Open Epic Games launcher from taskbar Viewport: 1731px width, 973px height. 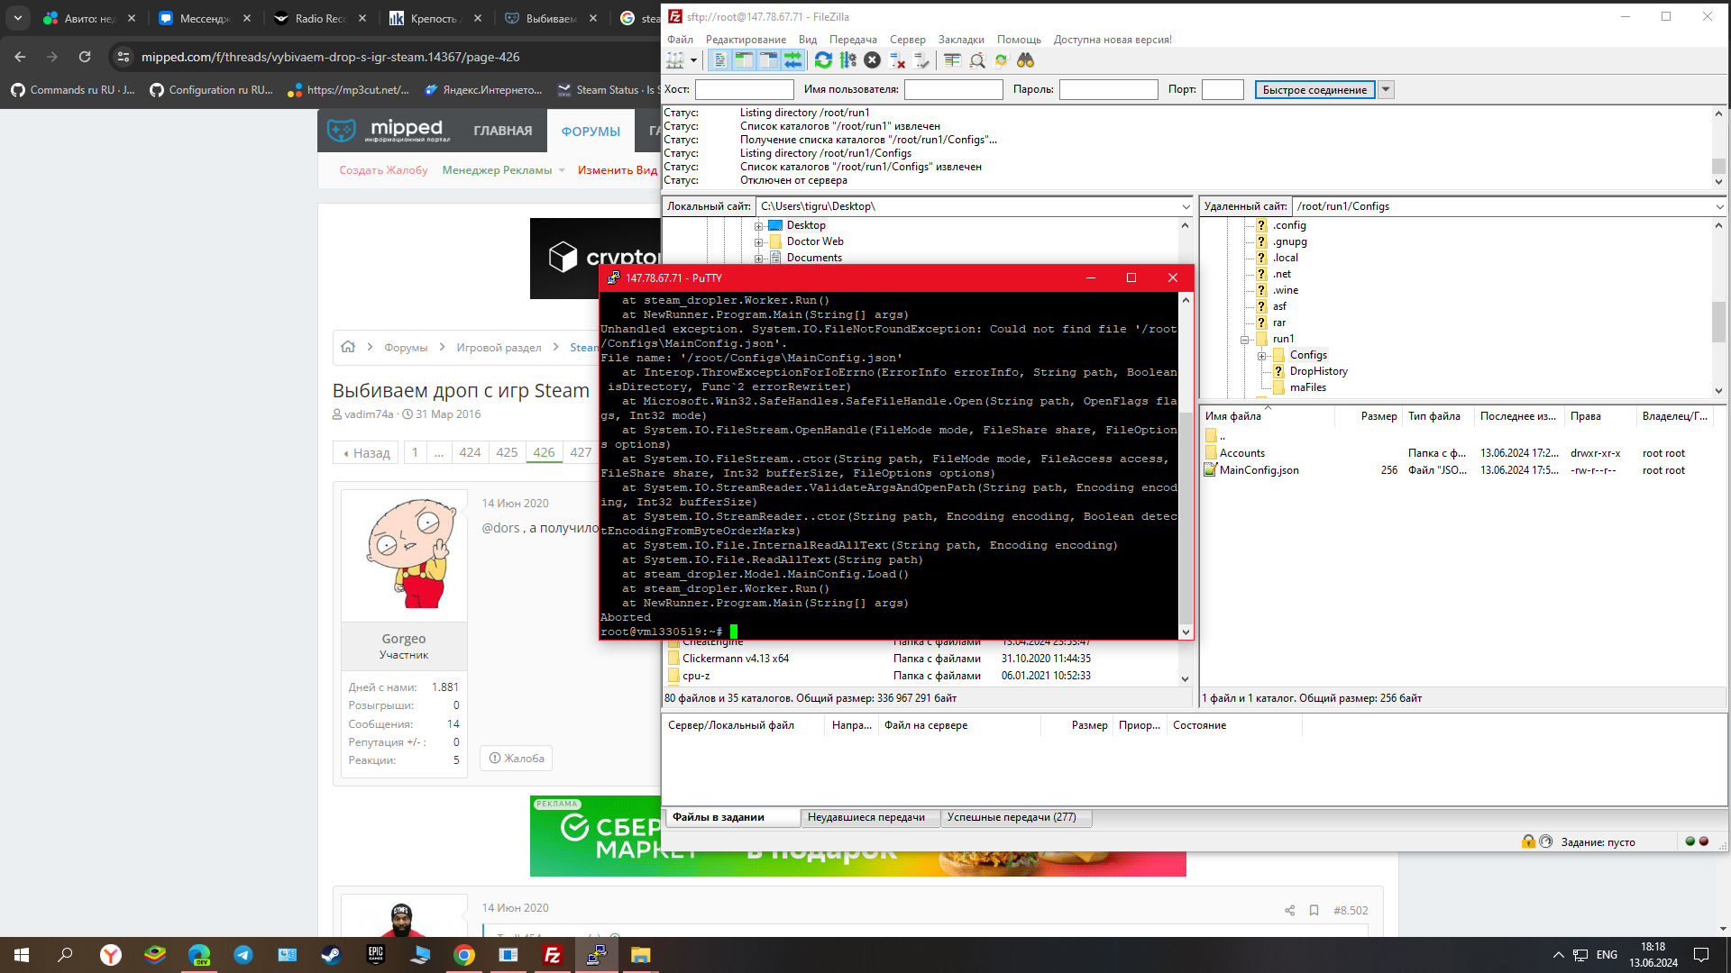click(x=375, y=955)
